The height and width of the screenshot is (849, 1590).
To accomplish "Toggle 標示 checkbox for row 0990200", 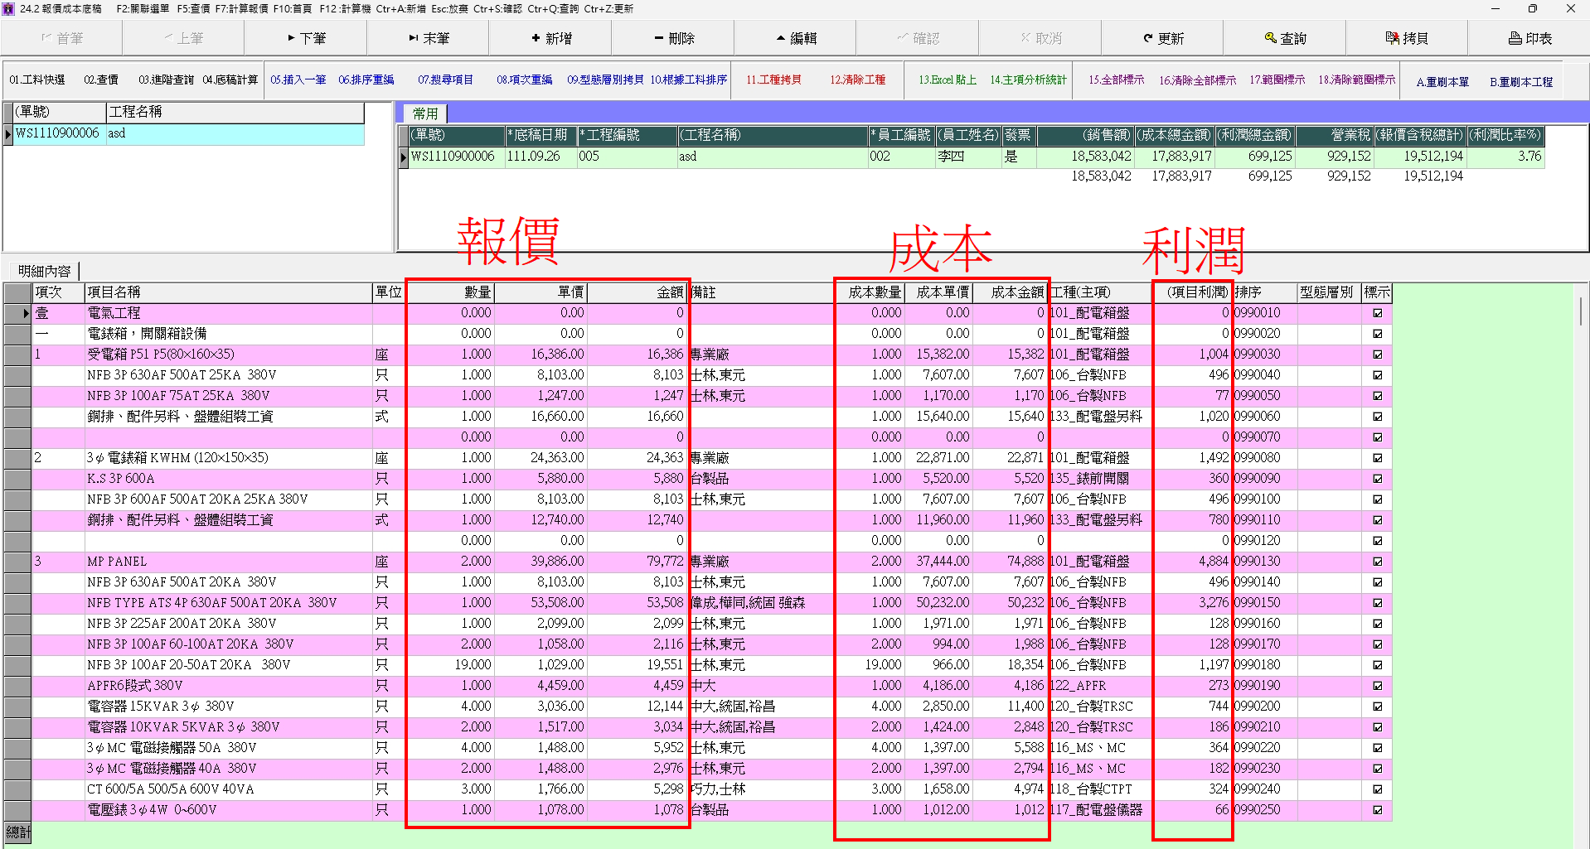I will click(x=1378, y=707).
